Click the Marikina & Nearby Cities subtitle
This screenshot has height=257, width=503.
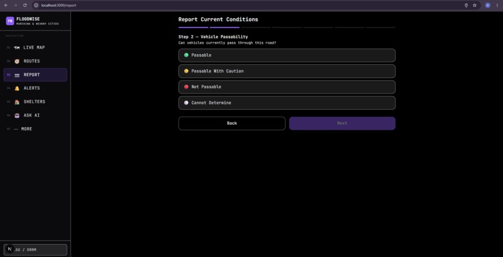coord(37,24)
